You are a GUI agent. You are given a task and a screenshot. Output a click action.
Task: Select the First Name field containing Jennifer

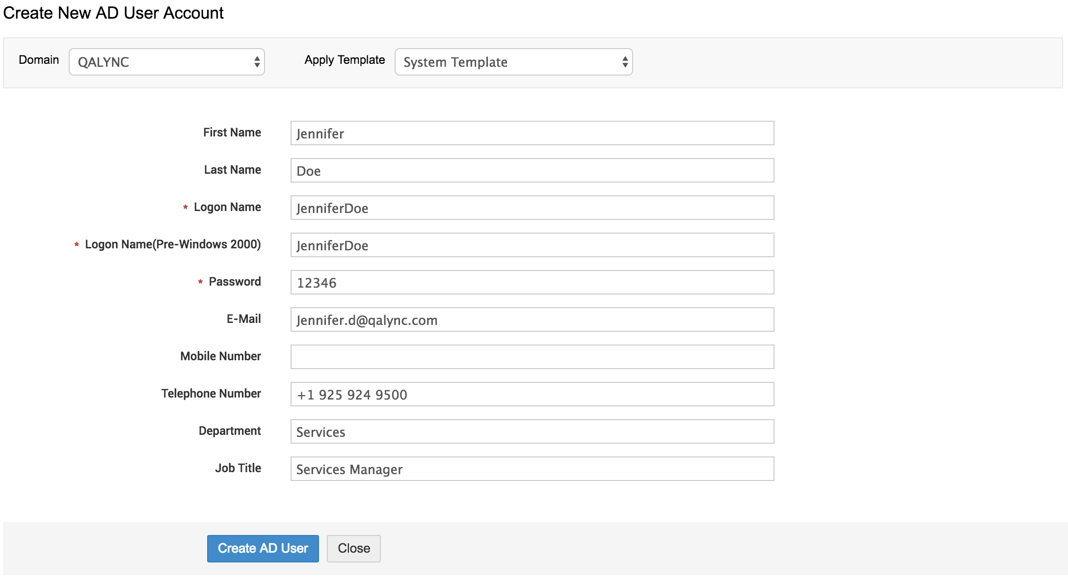click(532, 133)
